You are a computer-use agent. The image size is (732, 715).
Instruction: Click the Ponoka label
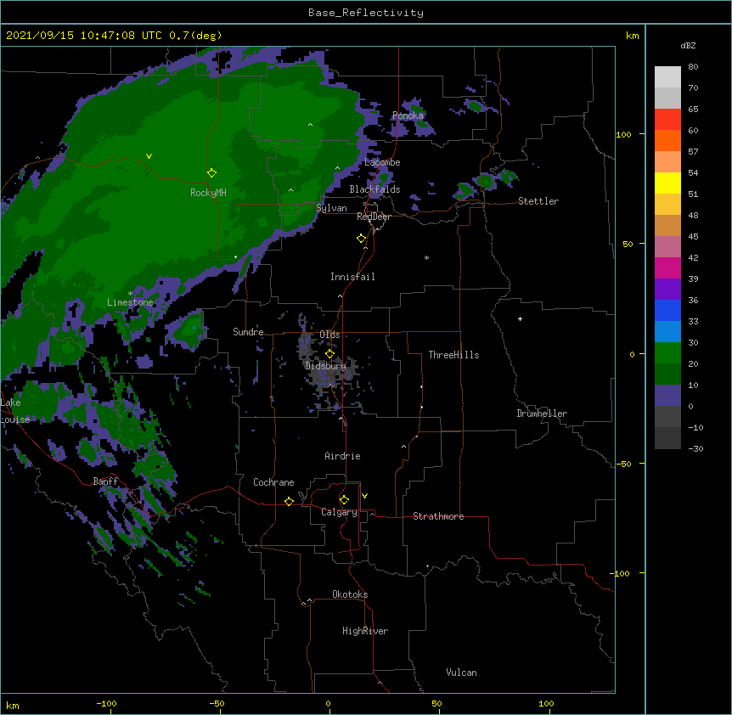click(408, 115)
